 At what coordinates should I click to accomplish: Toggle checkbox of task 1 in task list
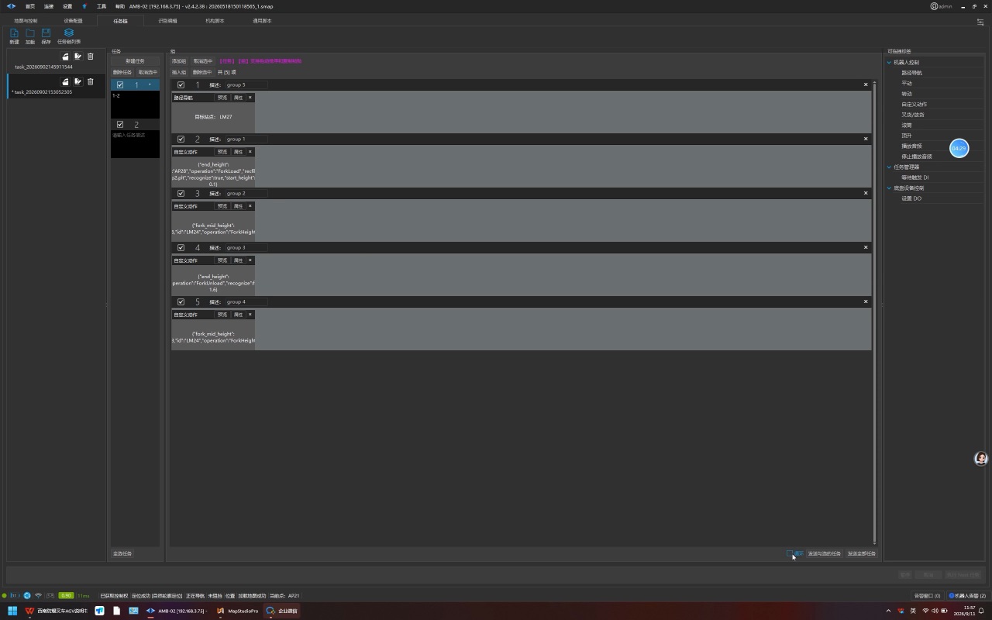[120, 85]
